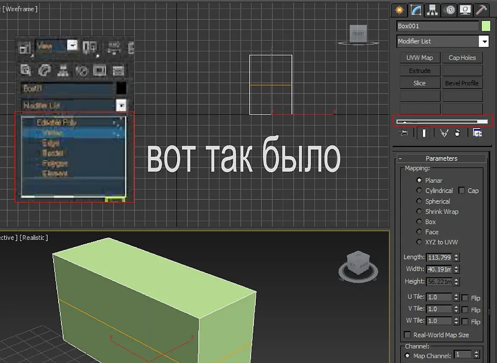
Task: Expand the Modifier List dropdown
Action: pos(484,41)
